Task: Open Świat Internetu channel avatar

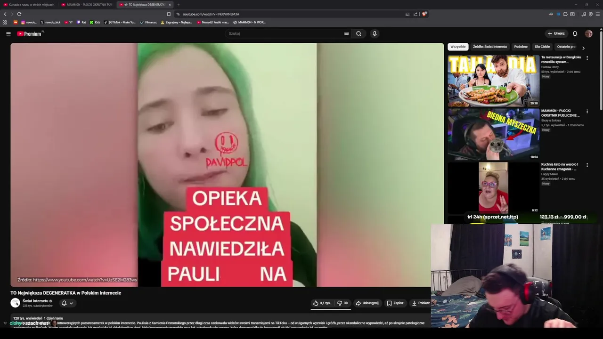Action: (x=16, y=303)
